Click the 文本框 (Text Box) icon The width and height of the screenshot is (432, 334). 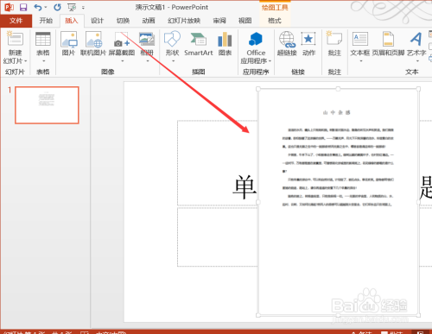coord(360,39)
